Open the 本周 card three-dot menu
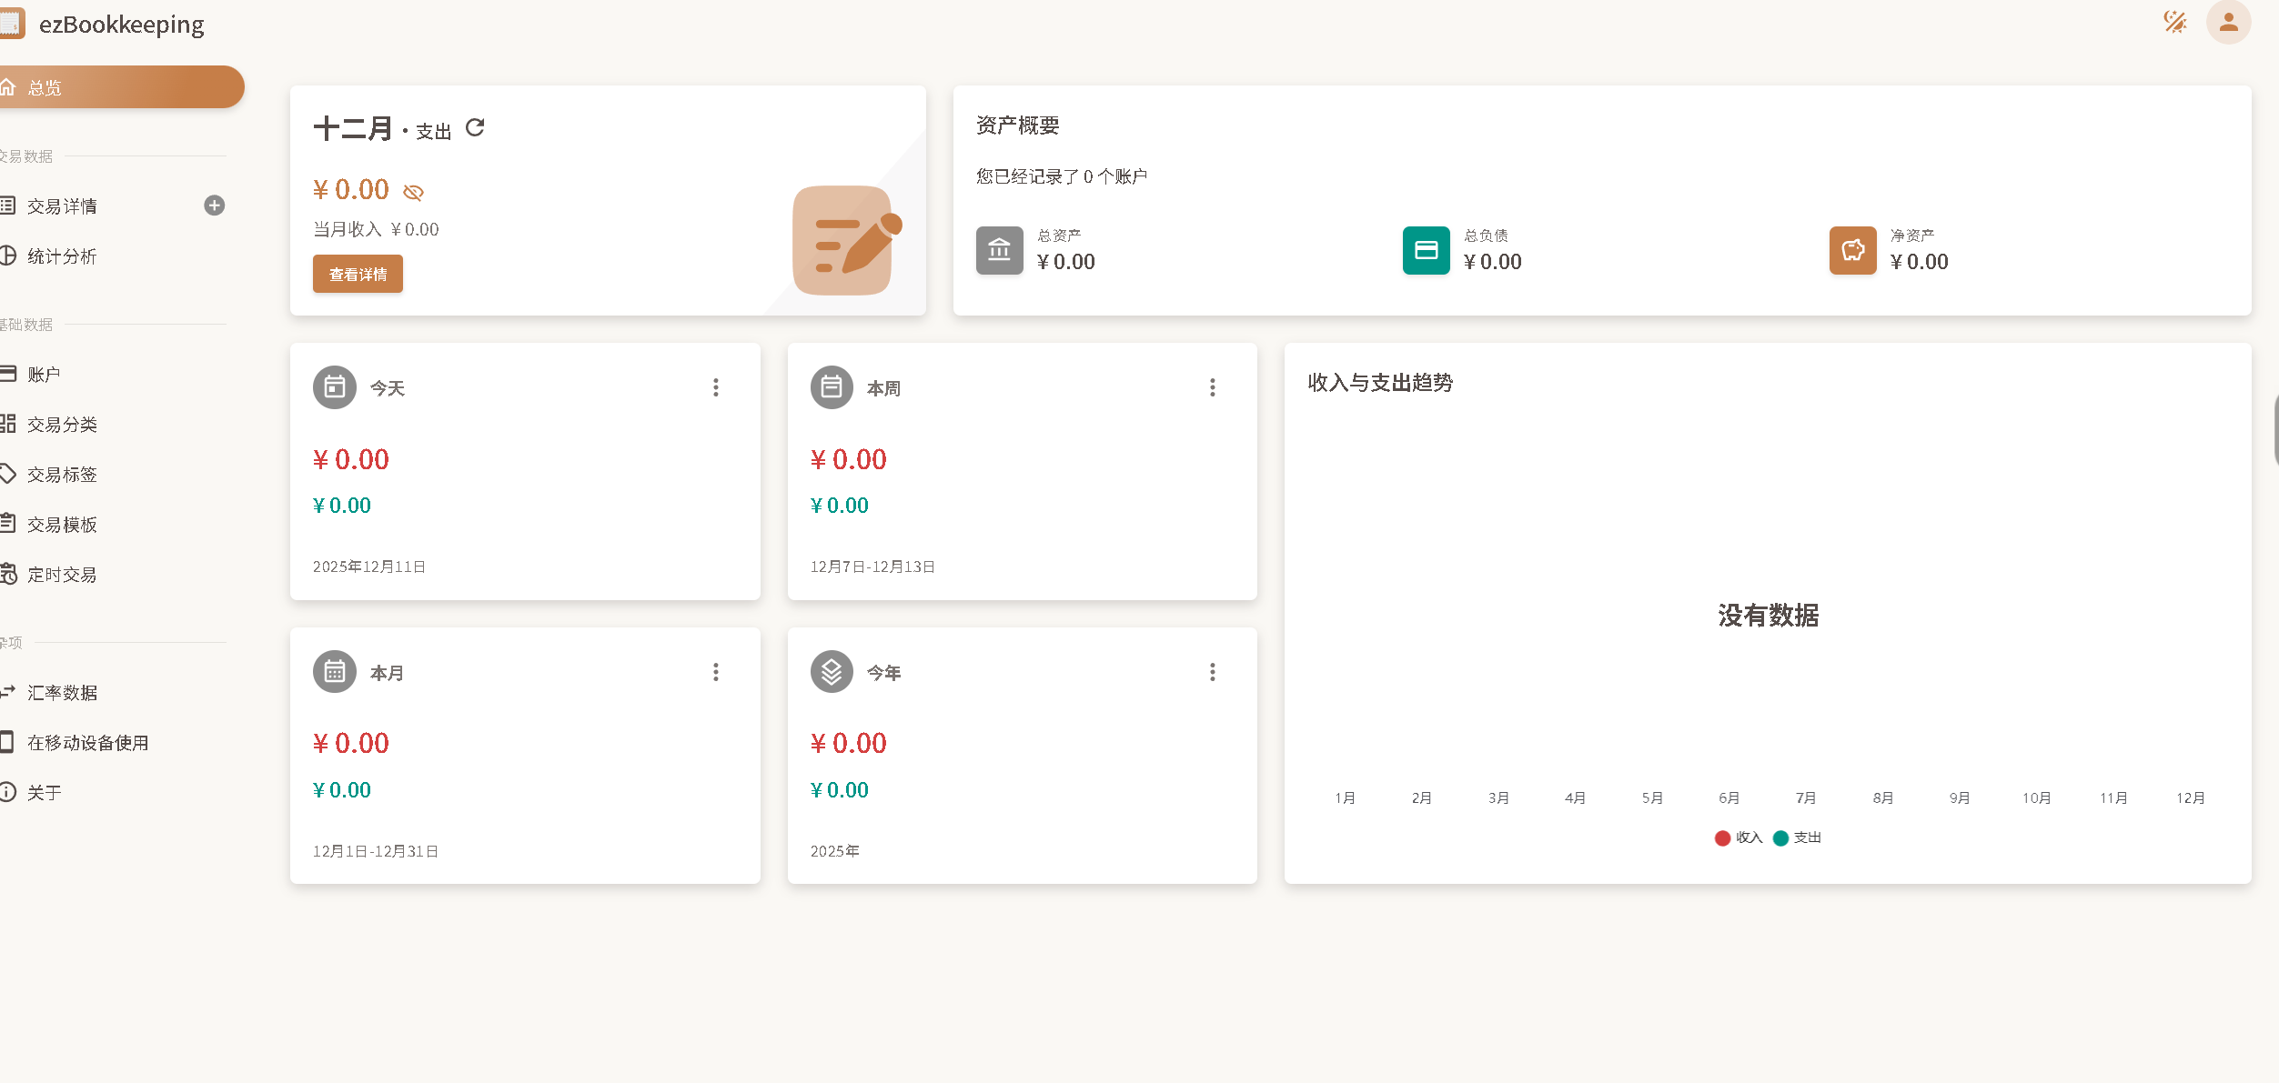Viewport: 2279px width, 1083px height. (1213, 387)
